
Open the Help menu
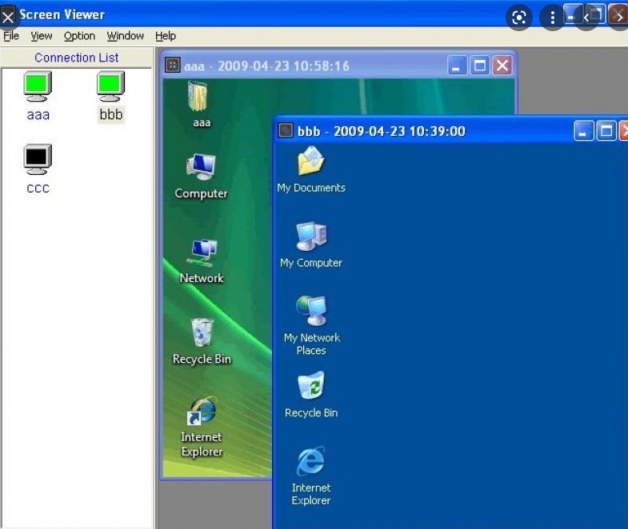click(x=166, y=36)
